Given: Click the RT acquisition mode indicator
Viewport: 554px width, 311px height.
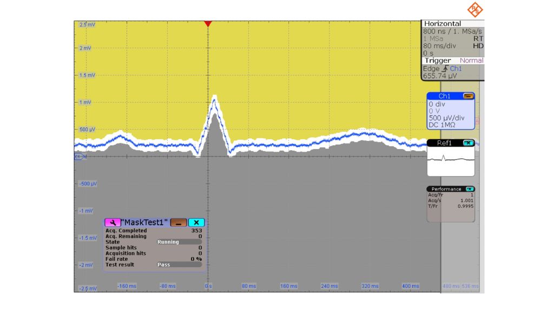Looking at the screenshot, I should pyautogui.click(x=478, y=38).
